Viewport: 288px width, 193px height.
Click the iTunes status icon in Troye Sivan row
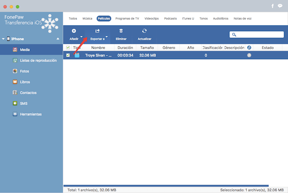(x=249, y=55)
